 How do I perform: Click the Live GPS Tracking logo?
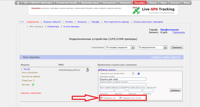pos(153,10)
